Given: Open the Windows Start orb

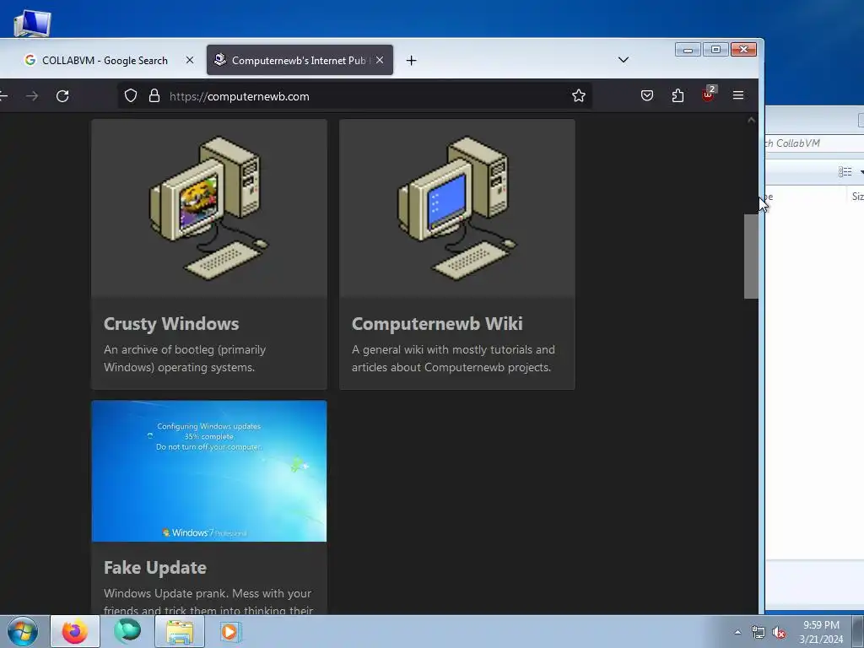Looking at the screenshot, I should click(23, 631).
